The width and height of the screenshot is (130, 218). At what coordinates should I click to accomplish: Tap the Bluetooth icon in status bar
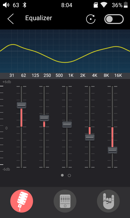(x=25, y=5)
